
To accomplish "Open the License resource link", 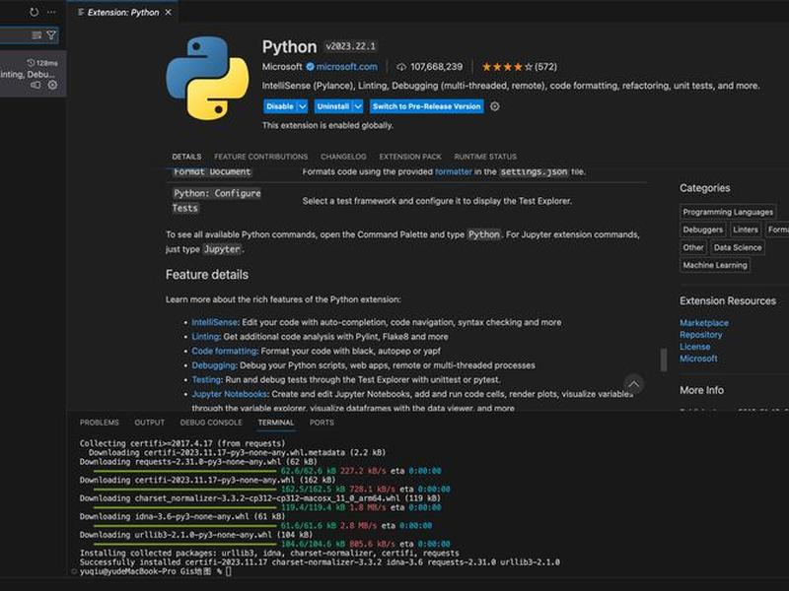I will click(695, 347).
